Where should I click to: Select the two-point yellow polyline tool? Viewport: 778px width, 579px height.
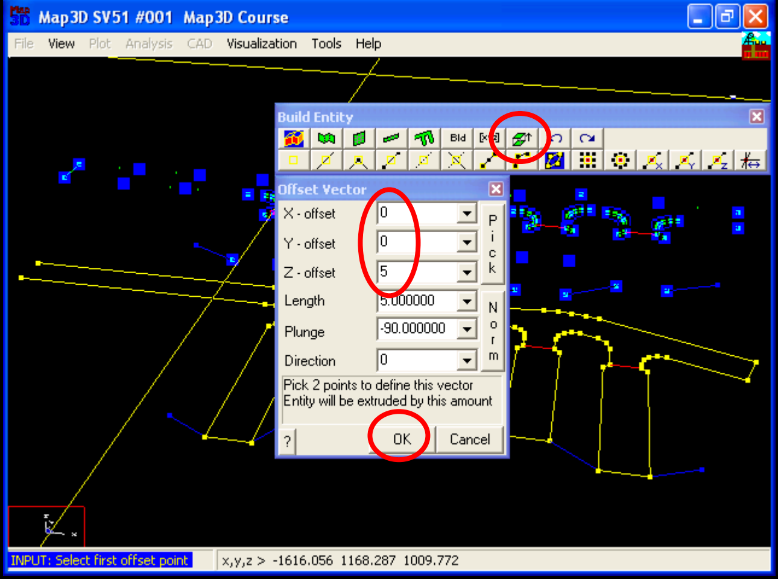[489, 160]
